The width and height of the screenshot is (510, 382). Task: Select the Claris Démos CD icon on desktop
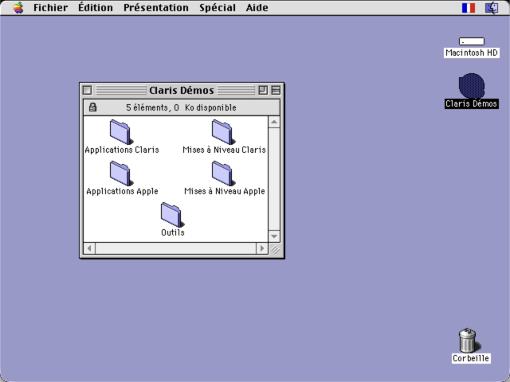pyautogui.click(x=472, y=86)
